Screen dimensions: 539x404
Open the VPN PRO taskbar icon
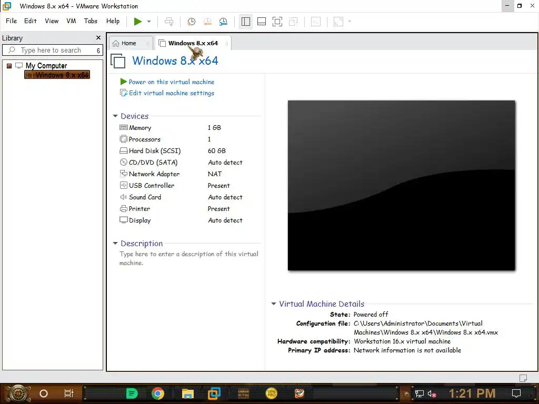click(x=272, y=393)
